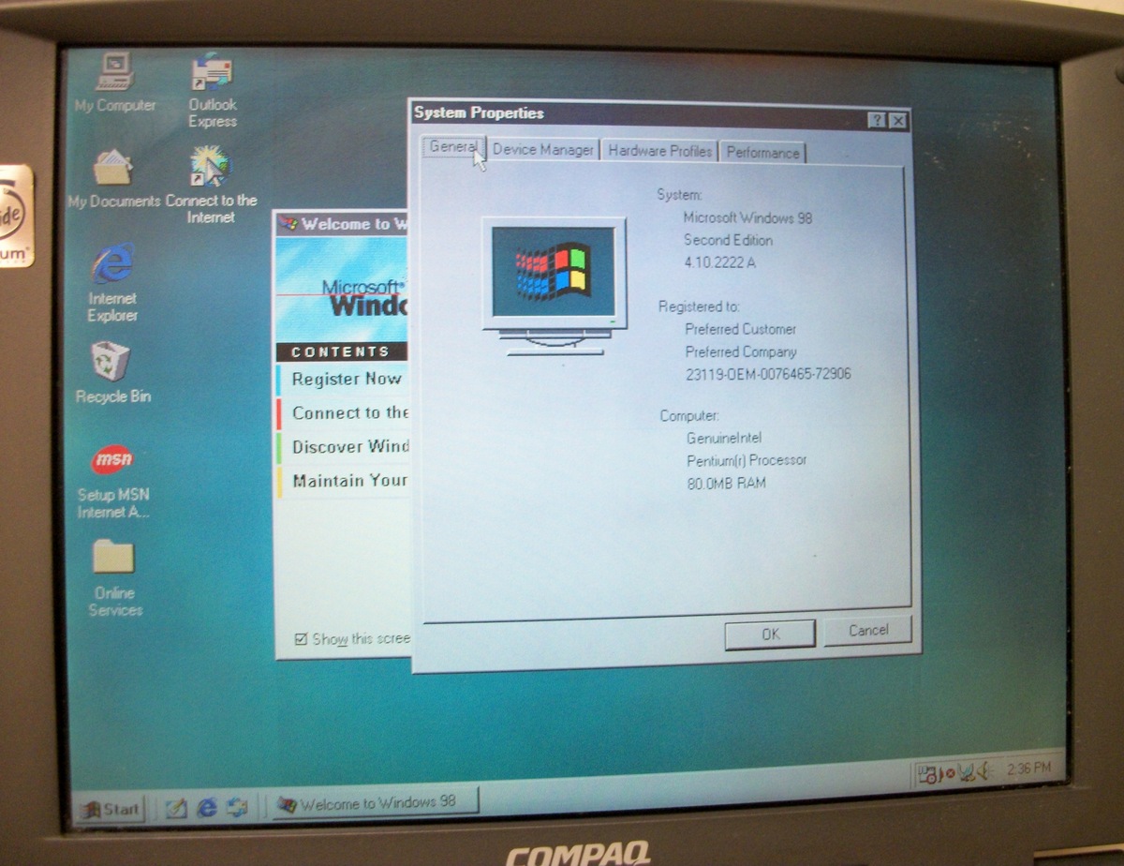Open the Online Services folder

pyautogui.click(x=114, y=559)
